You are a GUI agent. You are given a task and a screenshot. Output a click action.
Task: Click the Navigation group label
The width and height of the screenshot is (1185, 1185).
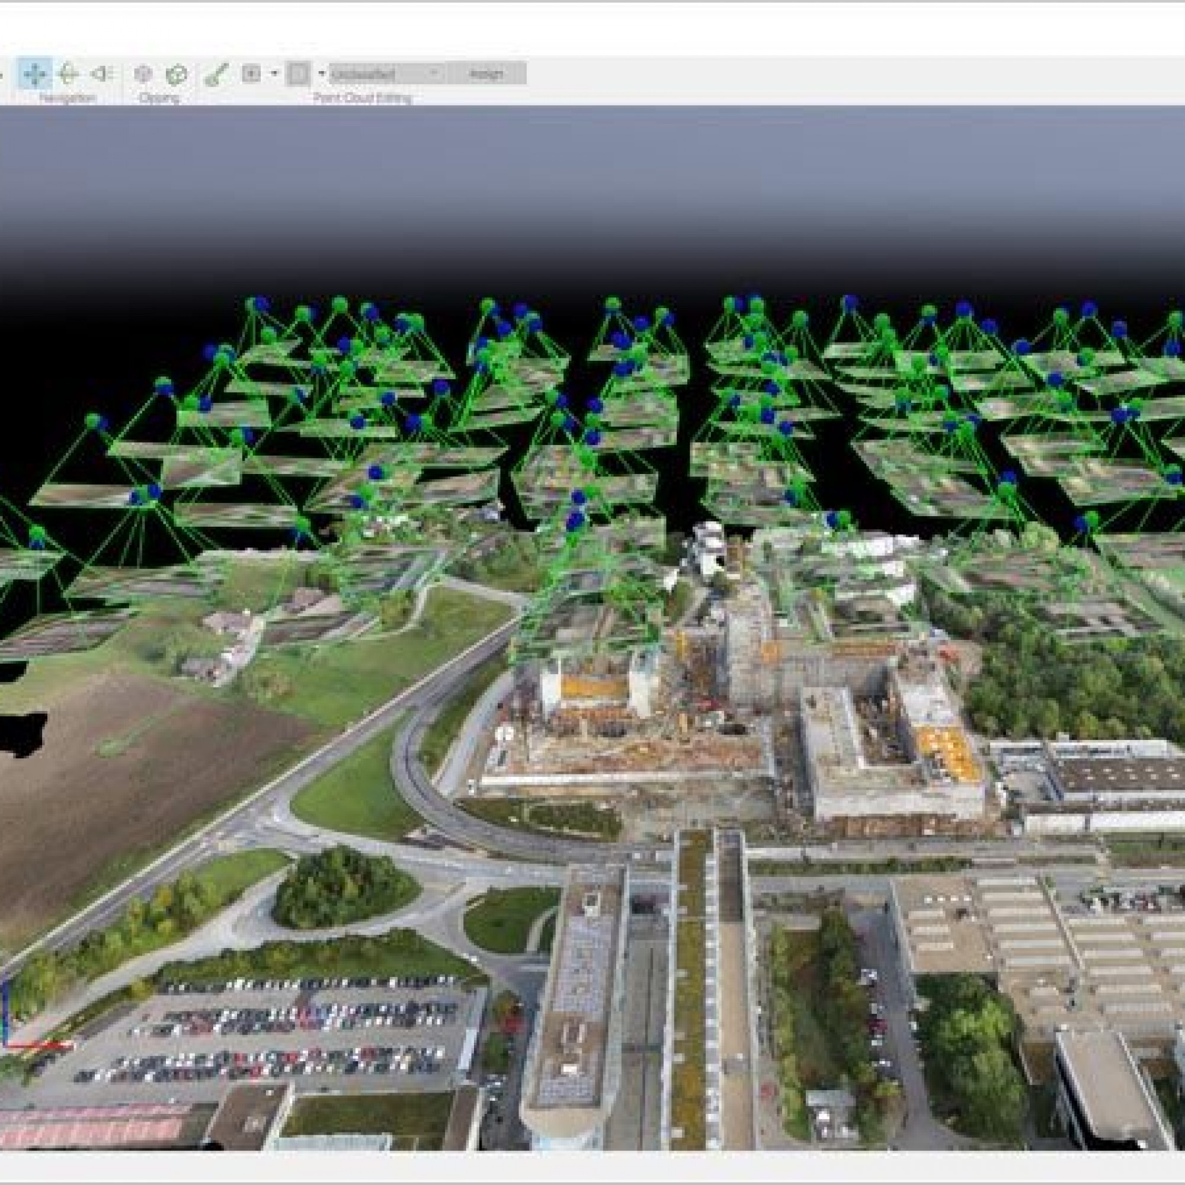[x=68, y=98]
